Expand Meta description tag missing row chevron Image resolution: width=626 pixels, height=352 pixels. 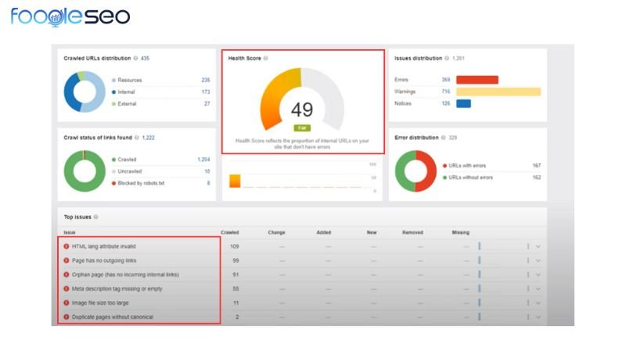pyautogui.click(x=538, y=289)
